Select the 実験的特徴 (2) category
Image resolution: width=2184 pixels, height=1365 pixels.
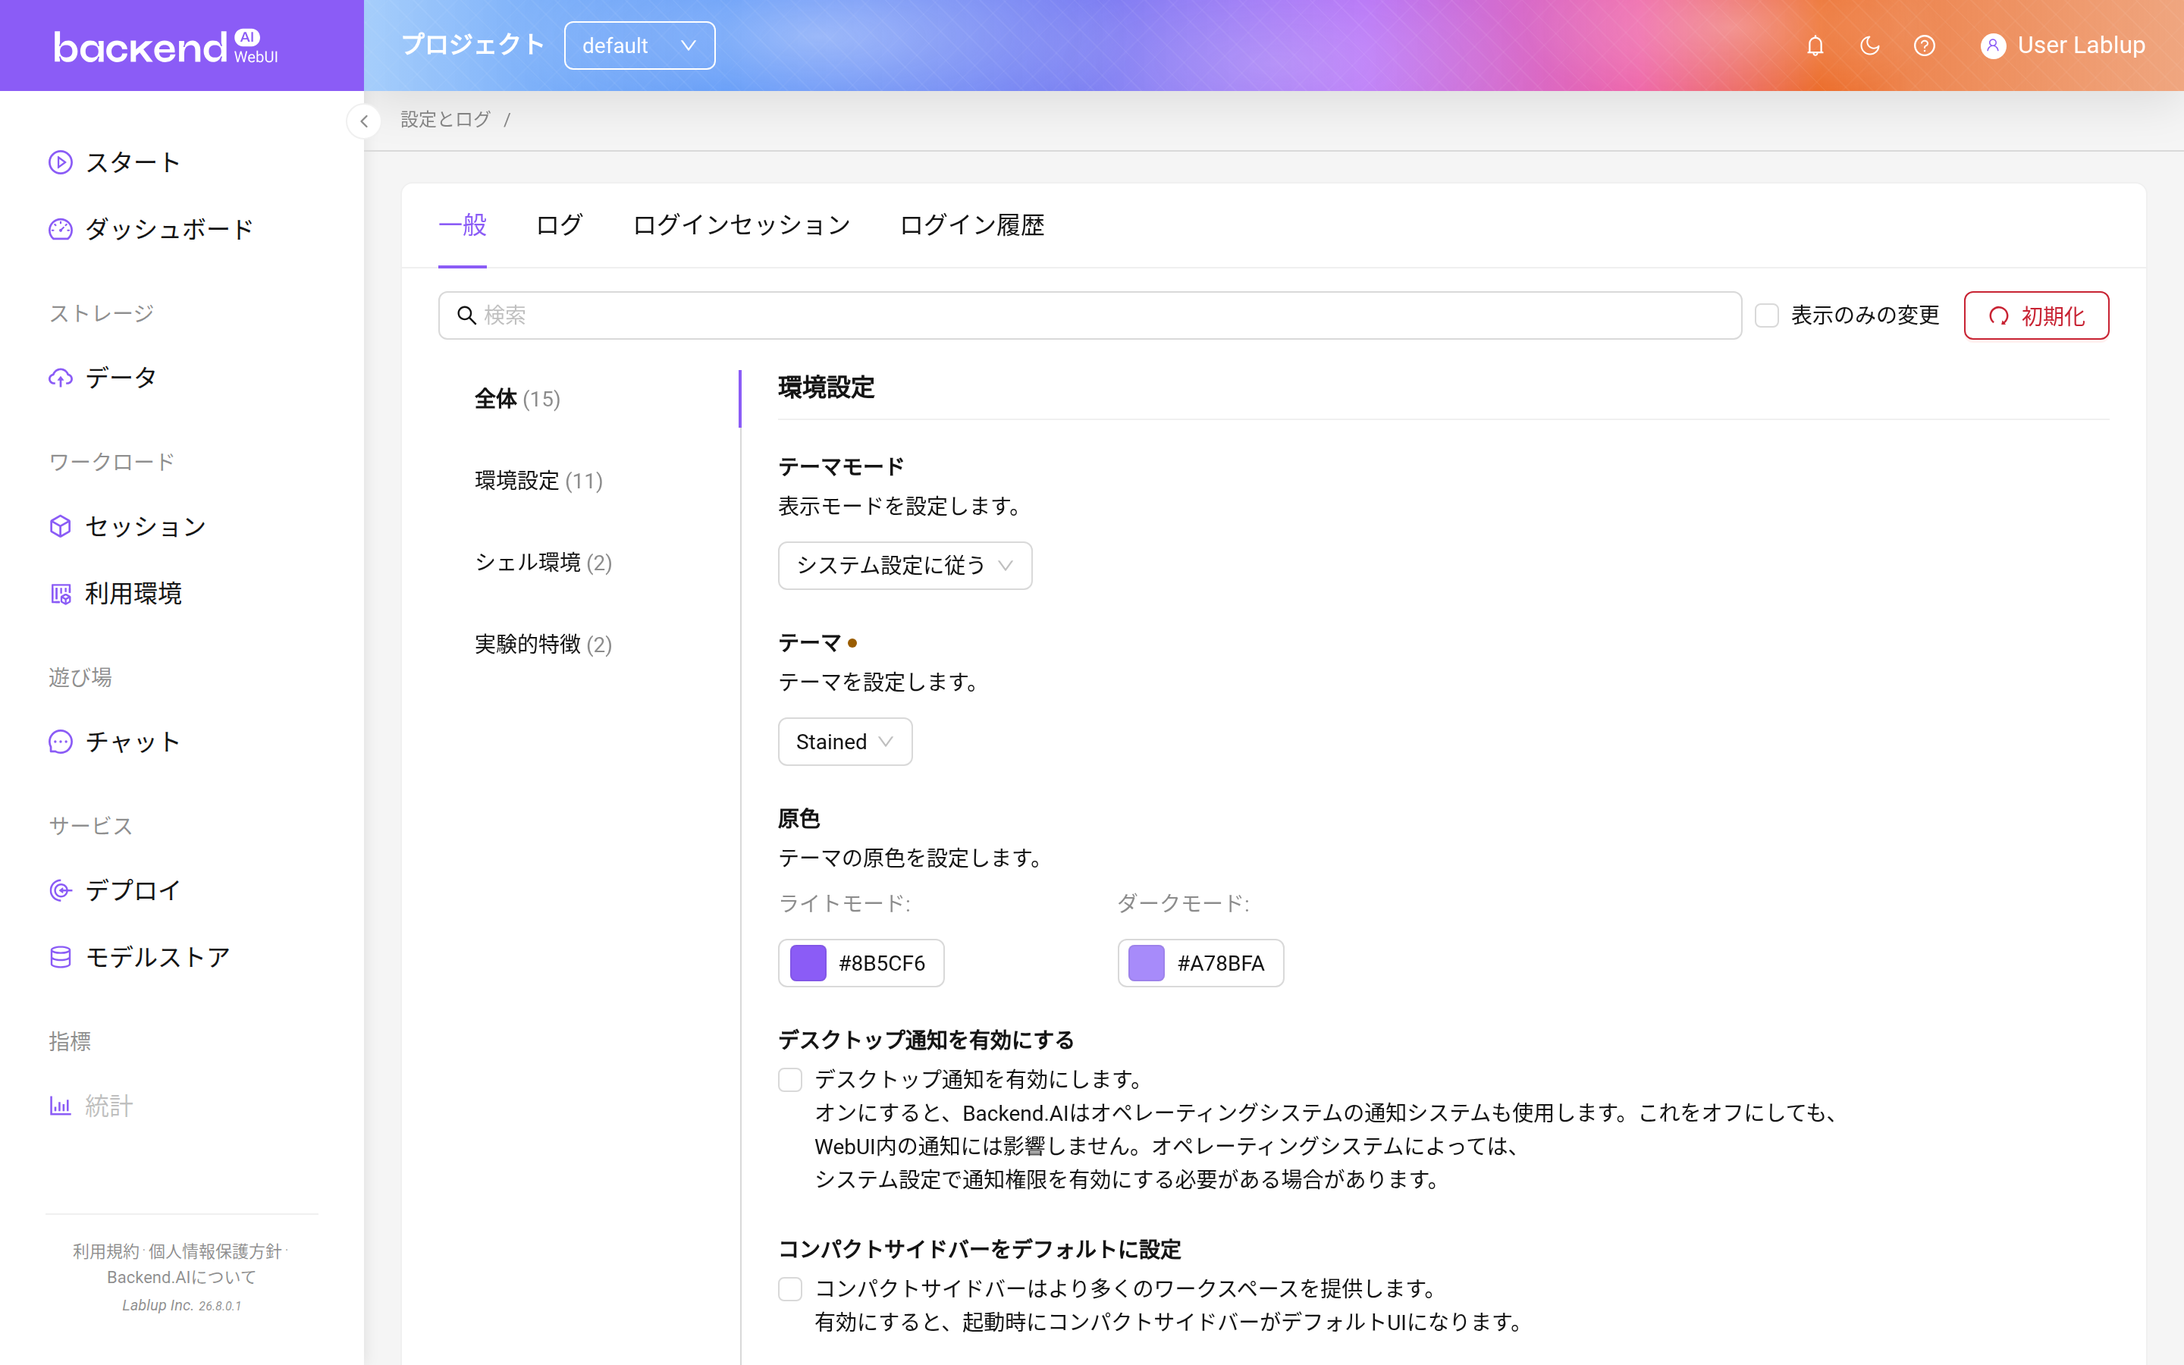(x=588, y=645)
